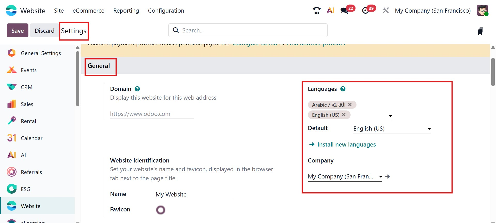Click the Domain web address field
Viewport: 496px width, 223px height.
(152, 114)
